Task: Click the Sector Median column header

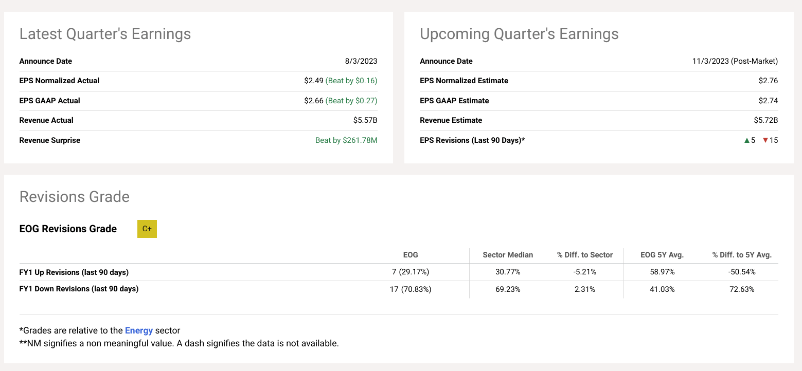Action: [508, 255]
